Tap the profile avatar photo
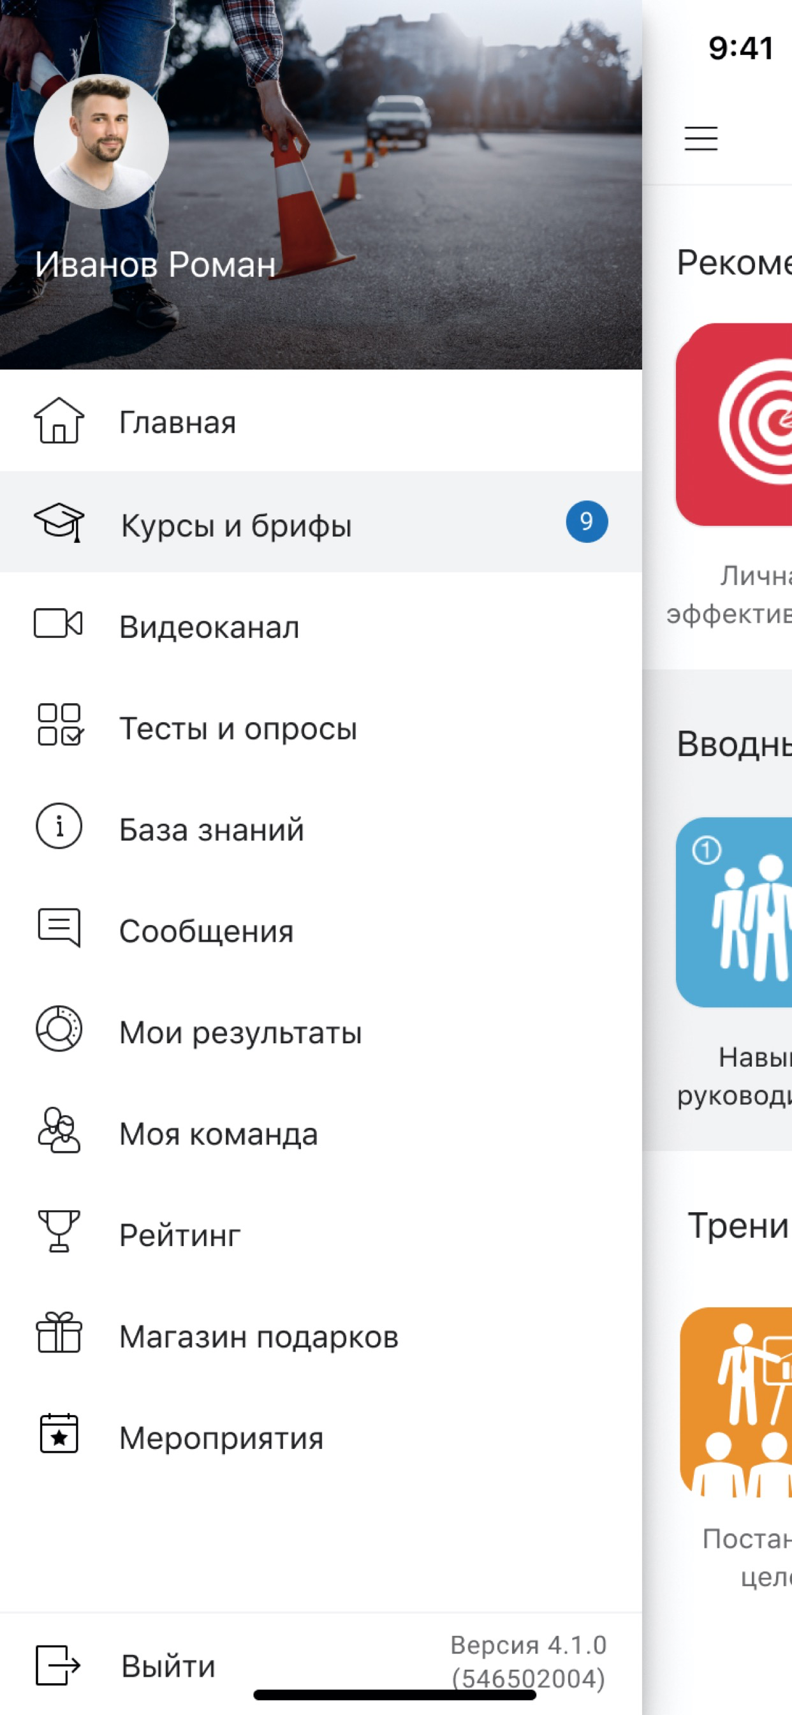The height and width of the screenshot is (1715, 792). point(101,141)
